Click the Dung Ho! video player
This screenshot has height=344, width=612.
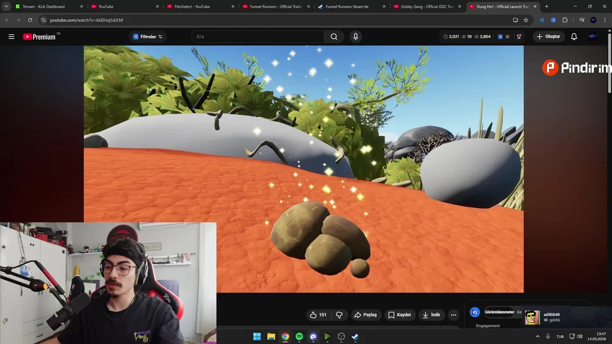304,169
